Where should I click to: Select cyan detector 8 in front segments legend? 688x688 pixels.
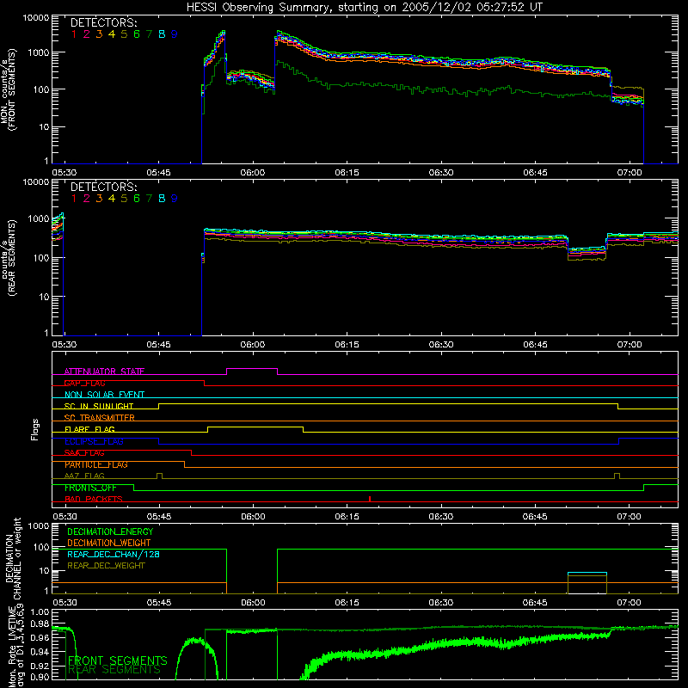(162, 34)
